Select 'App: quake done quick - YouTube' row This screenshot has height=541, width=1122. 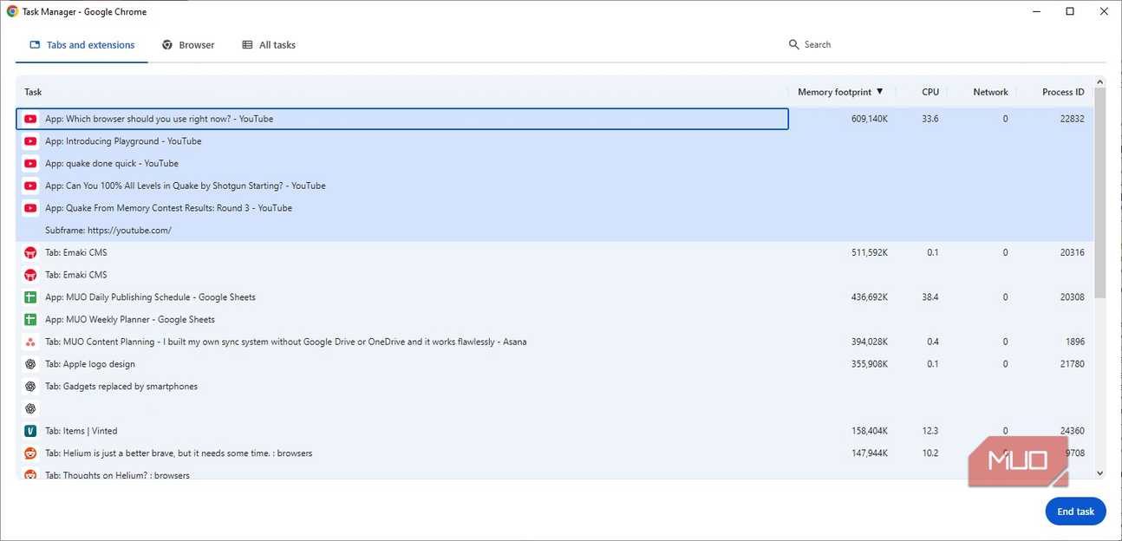click(x=555, y=164)
